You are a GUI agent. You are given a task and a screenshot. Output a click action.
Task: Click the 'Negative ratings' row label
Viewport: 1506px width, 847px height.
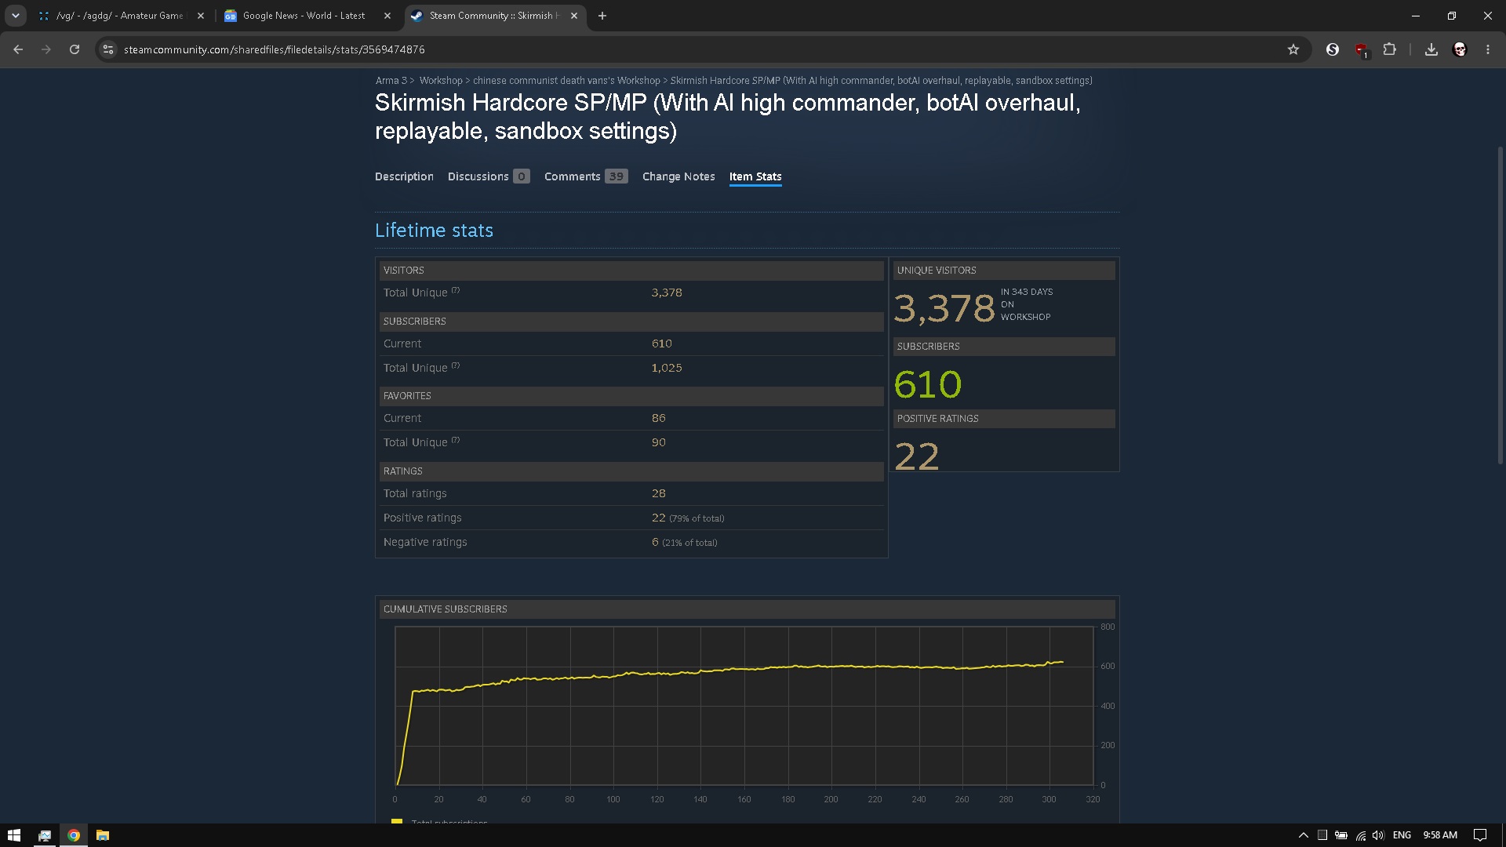425,542
